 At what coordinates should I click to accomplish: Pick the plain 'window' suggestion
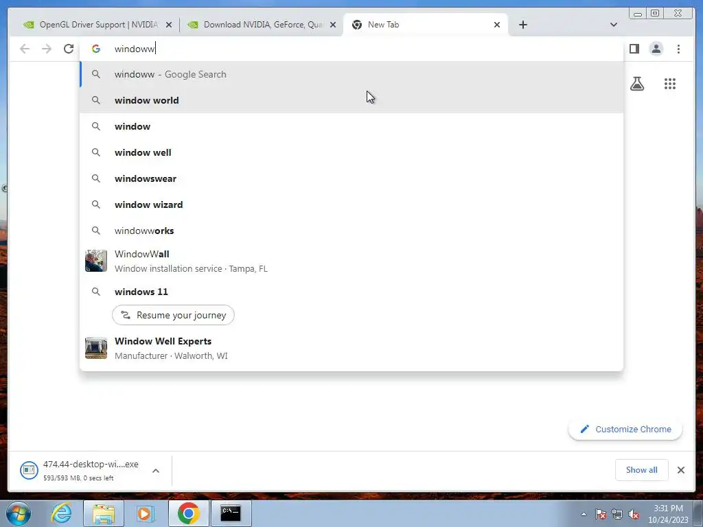tap(351, 126)
